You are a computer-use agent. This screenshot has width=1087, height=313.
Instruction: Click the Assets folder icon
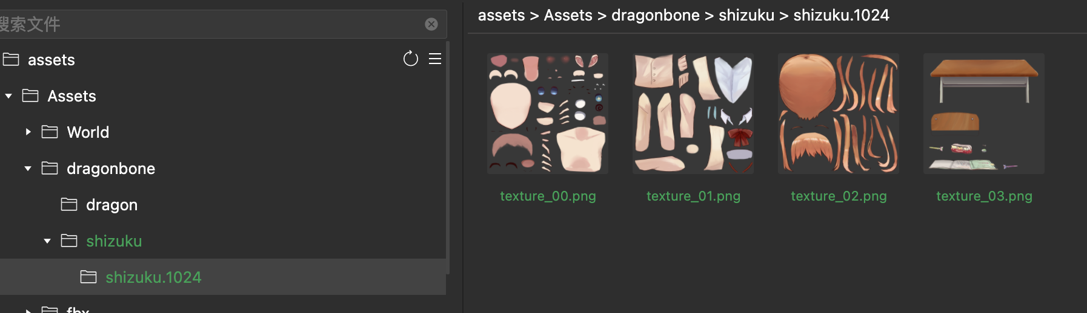(x=30, y=95)
